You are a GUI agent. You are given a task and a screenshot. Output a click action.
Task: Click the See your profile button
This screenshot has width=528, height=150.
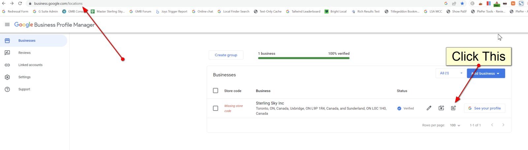tap(484, 108)
